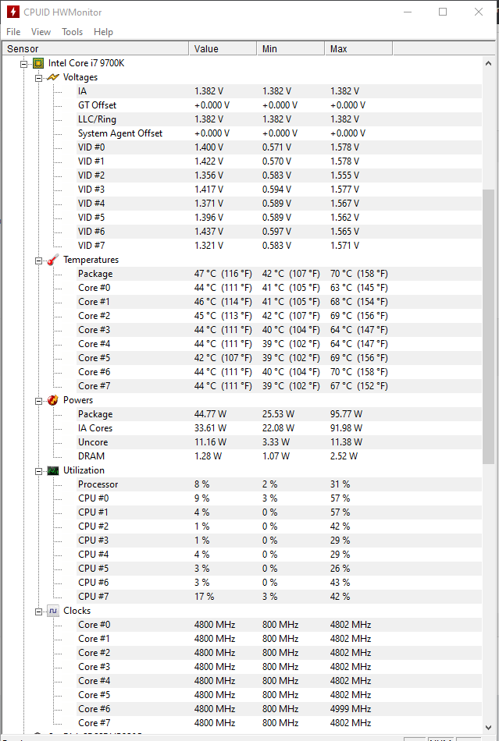The image size is (499, 741).
Task: Open the View menu
Action: click(x=41, y=32)
